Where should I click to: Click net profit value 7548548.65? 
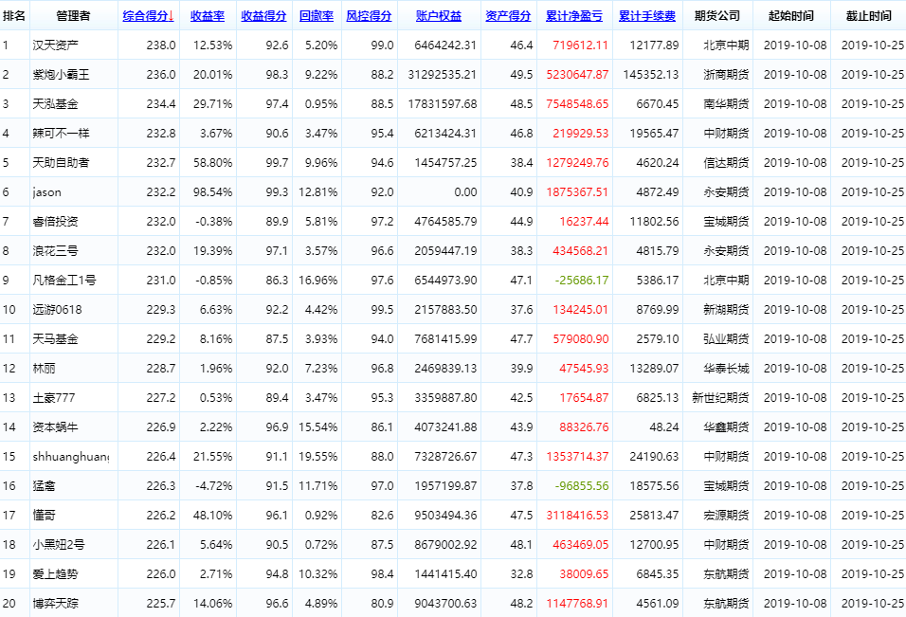point(577,104)
